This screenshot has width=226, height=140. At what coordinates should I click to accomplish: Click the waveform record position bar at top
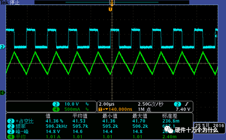pos(112,2)
